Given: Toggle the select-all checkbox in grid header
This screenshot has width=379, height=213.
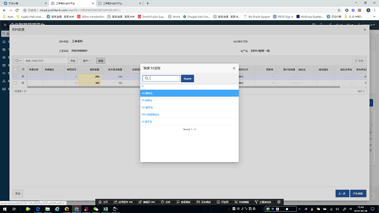Looking at the screenshot, I should pyautogui.click(x=15, y=69).
